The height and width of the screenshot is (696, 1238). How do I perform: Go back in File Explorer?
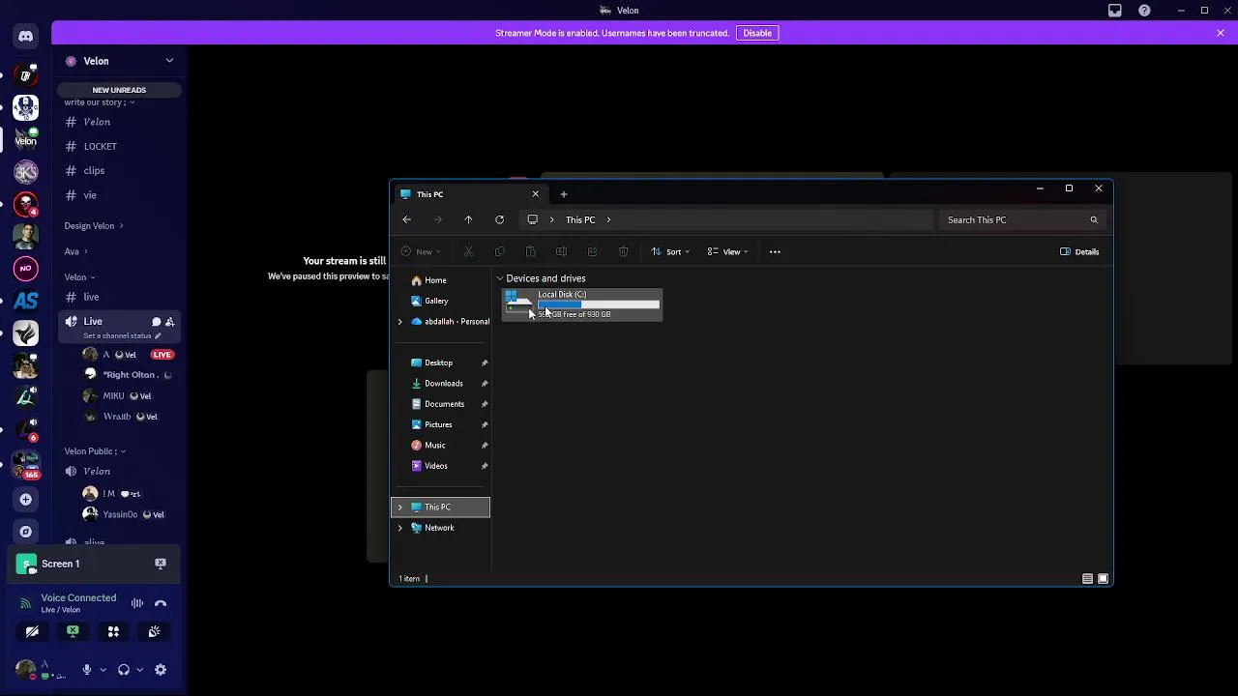coord(407,220)
